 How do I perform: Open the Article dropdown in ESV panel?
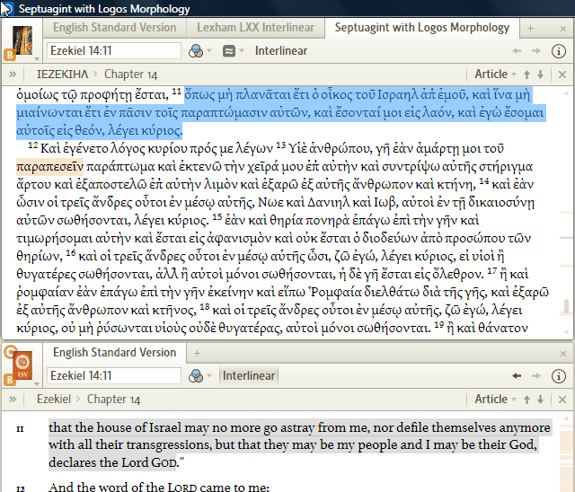[x=495, y=400]
